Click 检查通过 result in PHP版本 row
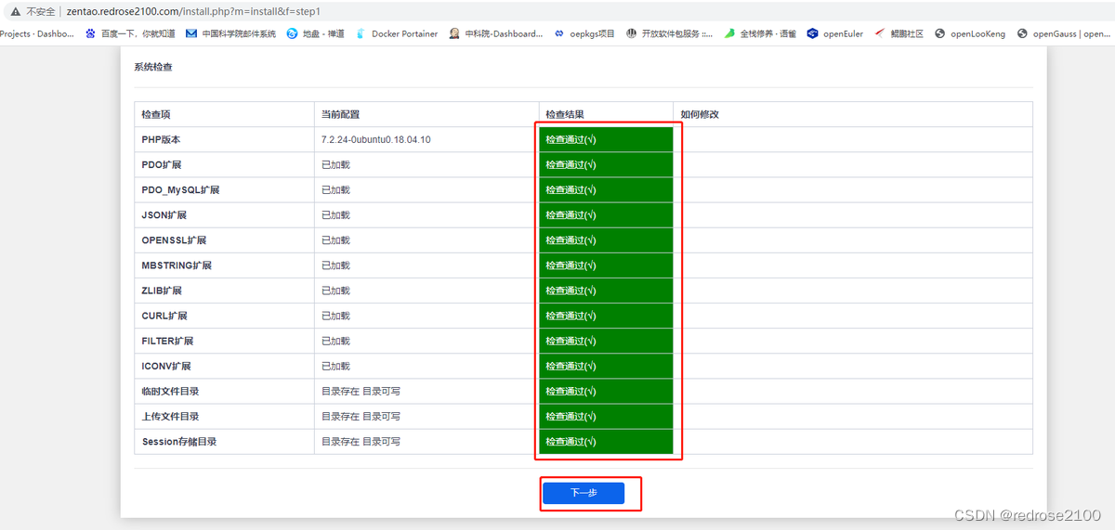 coord(606,139)
